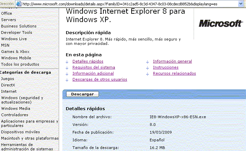Open Aplicaciones para empresas y particulares

click(30, 123)
